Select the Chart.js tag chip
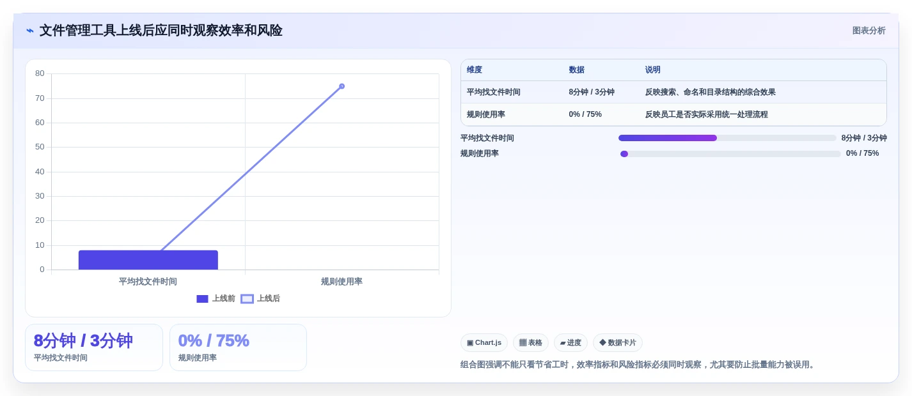Viewport: 912px width, 396px height. pos(484,343)
